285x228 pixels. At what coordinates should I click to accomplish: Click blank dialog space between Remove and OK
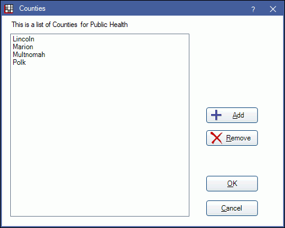click(x=232, y=161)
